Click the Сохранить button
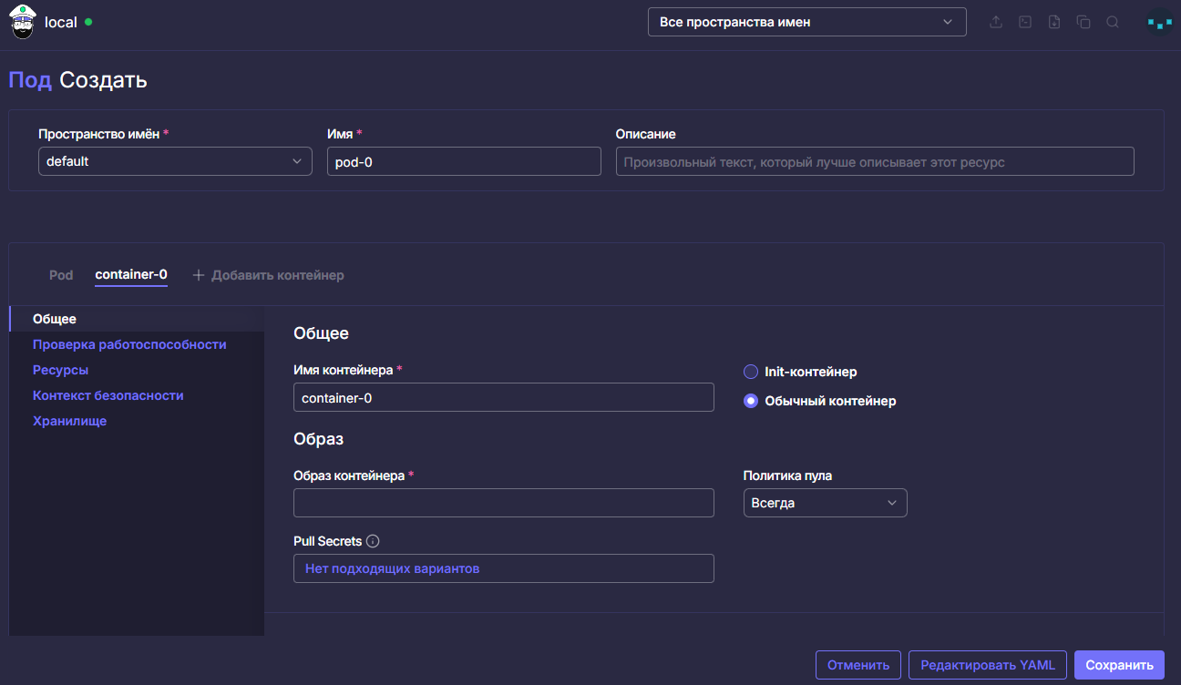The height and width of the screenshot is (685, 1181). point(1120,665)
